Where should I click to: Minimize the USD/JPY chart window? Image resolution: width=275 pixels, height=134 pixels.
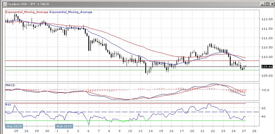(262, 4)
